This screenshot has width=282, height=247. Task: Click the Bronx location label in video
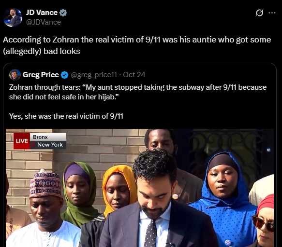tap(40, 137)
